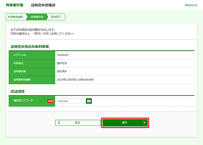Select the 失効完了 step tab

[56, 17]
